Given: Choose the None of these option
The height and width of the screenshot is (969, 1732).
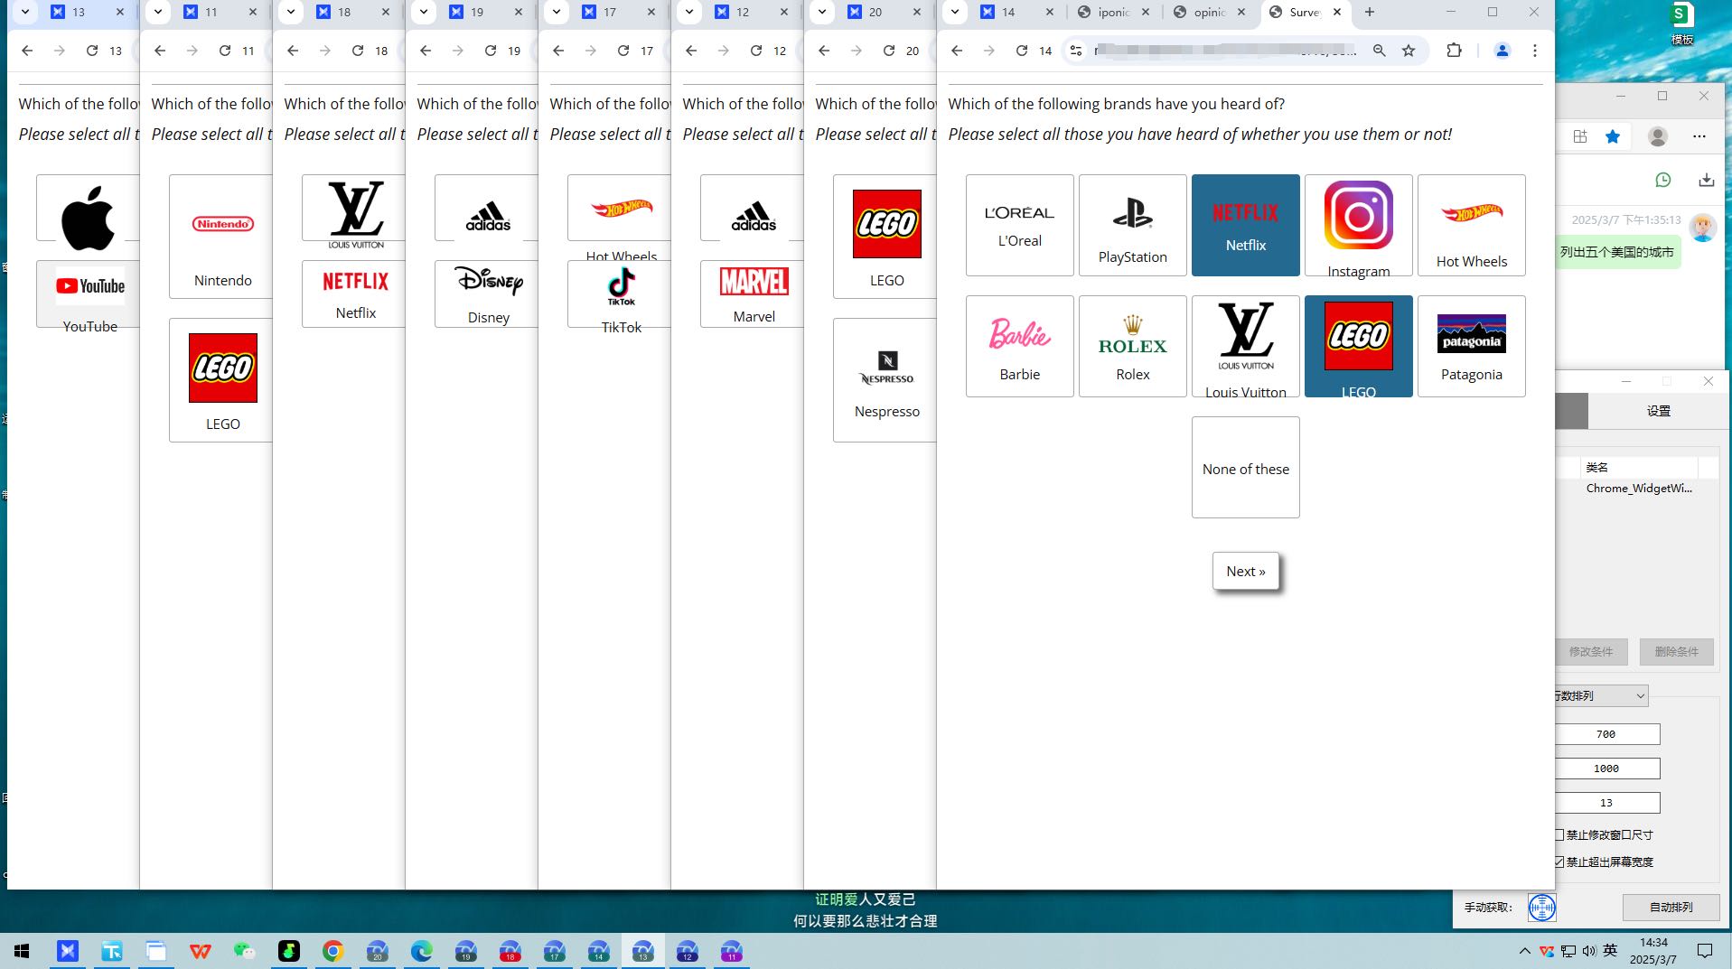Looking at the screenshot, I should (x=1245, y=467).
